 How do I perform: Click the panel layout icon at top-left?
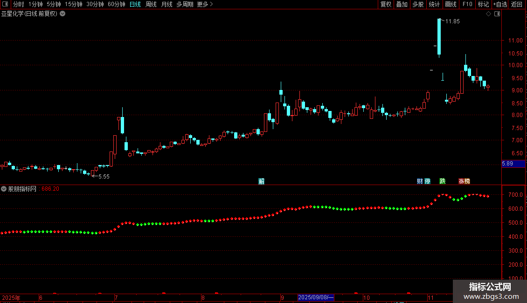tap(5, 4)
